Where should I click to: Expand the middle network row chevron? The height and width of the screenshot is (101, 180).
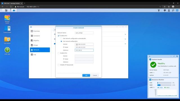pyautogui.click(x=125, y=39)
